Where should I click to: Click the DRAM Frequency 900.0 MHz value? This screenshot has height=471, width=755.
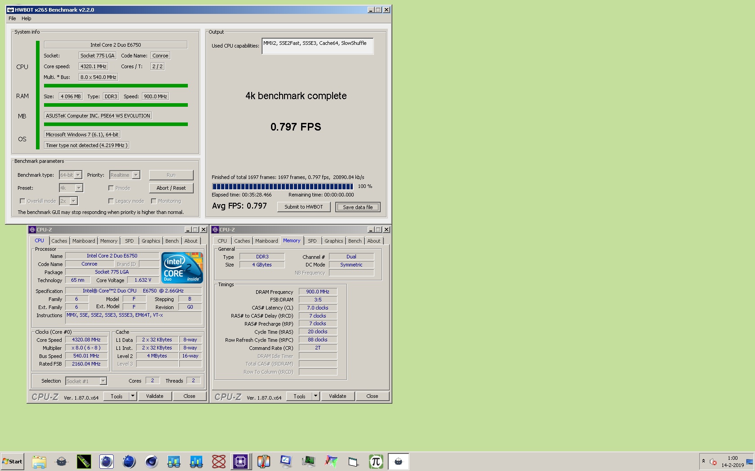tap(318, 292)
